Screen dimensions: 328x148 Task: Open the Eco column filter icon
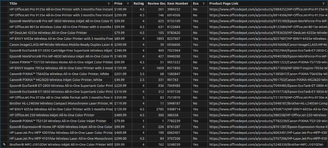[204, 4]
